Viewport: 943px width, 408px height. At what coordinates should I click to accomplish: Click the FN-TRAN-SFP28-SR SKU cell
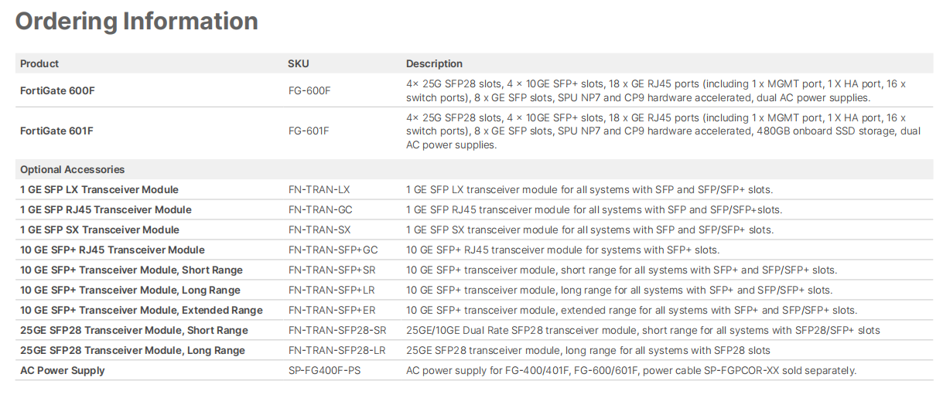(x=337, y=330)
